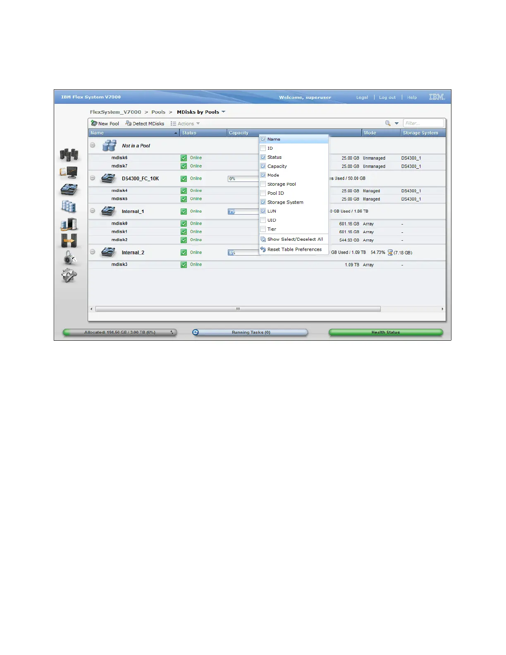Choose Show Select/Deselect All menu entry
Screen dimensions: 506x655
[294, 239]
